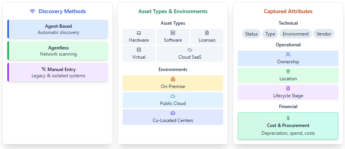Click the Asset Types & Environments heading
This screenshot has height=149, width=345.
(x=173, y=12)
